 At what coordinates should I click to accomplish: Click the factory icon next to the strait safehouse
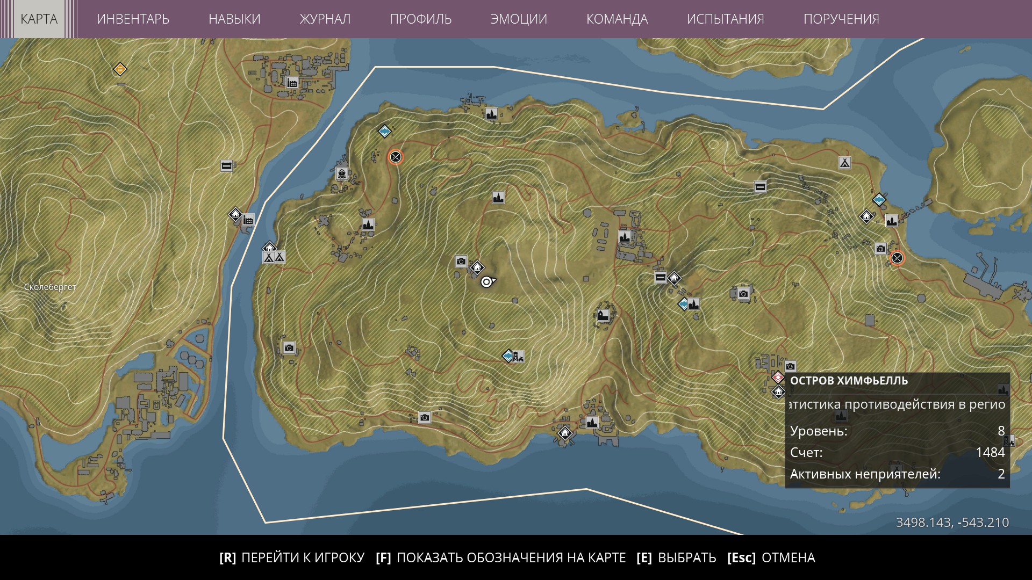248,220
